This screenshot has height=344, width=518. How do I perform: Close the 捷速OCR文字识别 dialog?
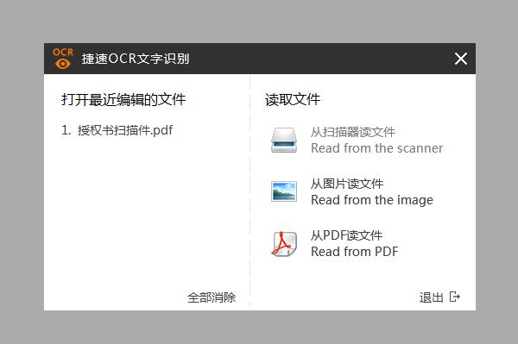point(460,59)
